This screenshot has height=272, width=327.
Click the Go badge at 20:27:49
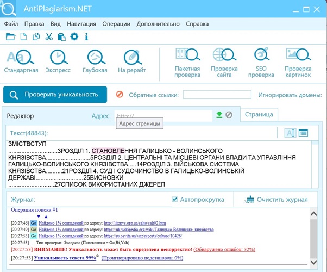coord(34,230)
